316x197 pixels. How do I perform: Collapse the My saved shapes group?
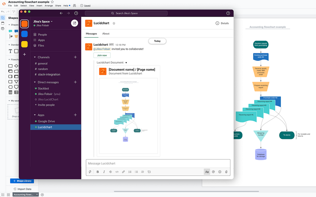[9, 101]
